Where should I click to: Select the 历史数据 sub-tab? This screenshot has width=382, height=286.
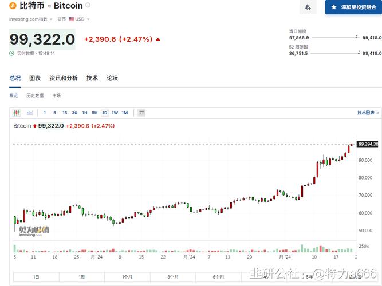(x=35, y=96)
